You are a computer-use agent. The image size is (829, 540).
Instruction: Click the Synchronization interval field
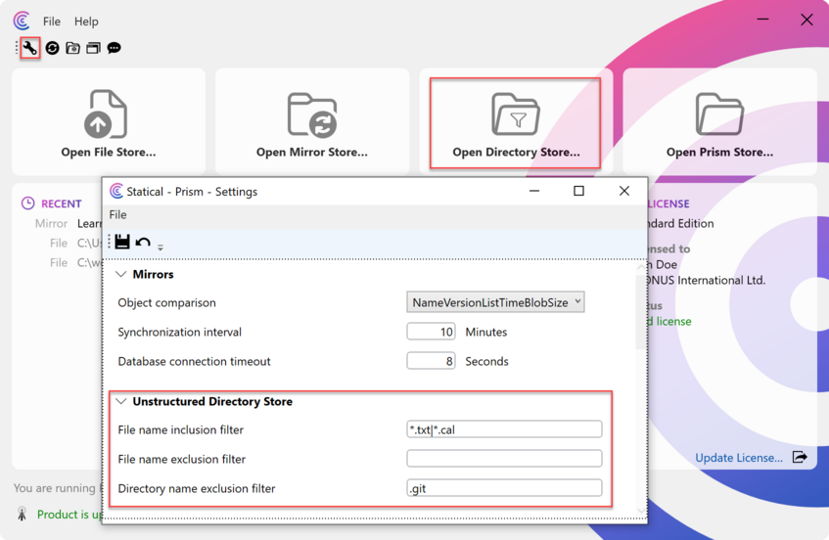pyautogui.click(x=431, y=332)
